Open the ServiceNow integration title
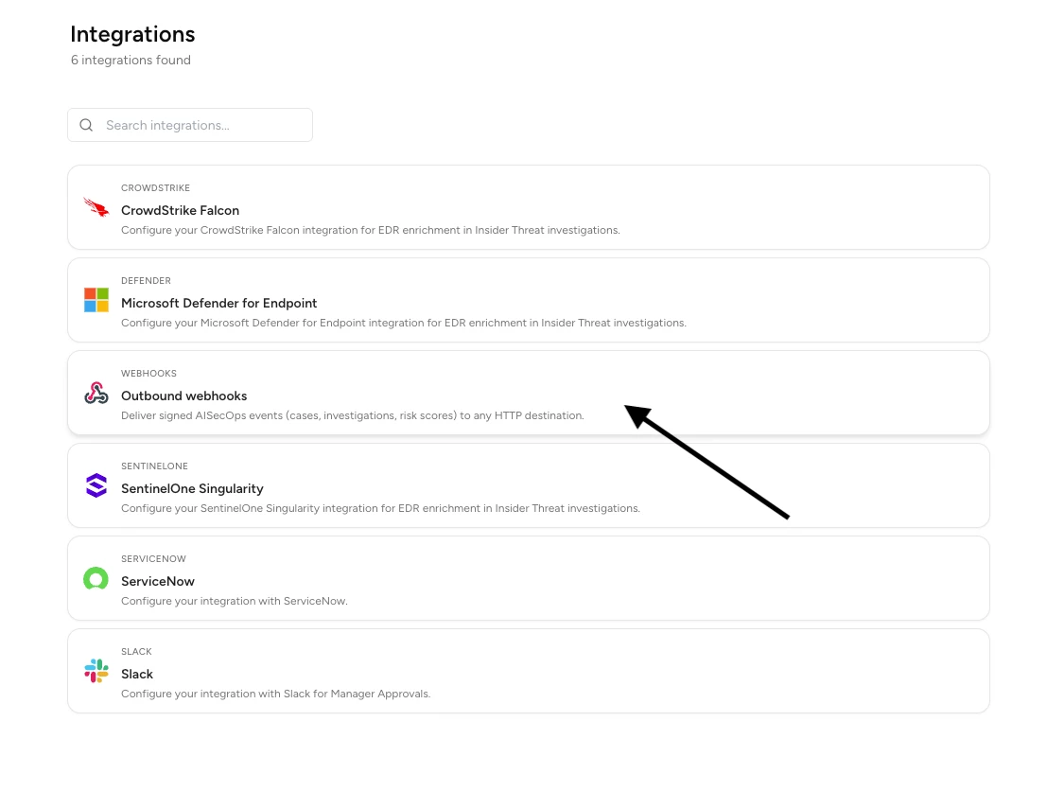This screenshot has height=809, width=1047. (158, 581)
